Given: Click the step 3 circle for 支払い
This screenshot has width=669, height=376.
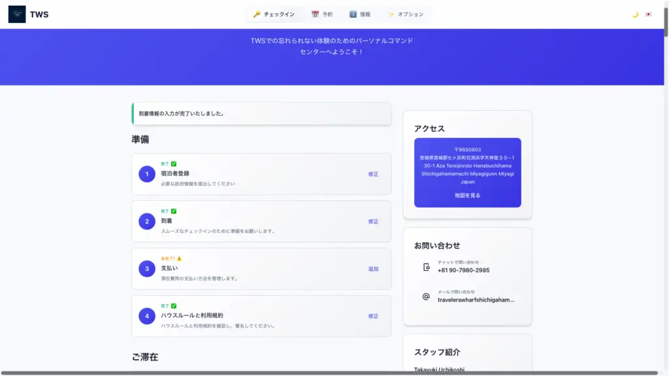Looking at the screenshot, I should coord(147,269).
